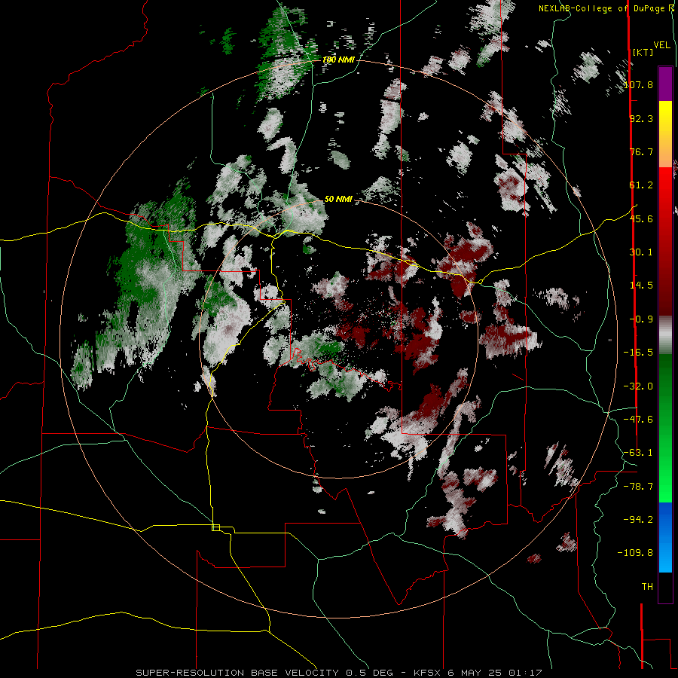Click the 107.8 legend value

pos(639,84)
